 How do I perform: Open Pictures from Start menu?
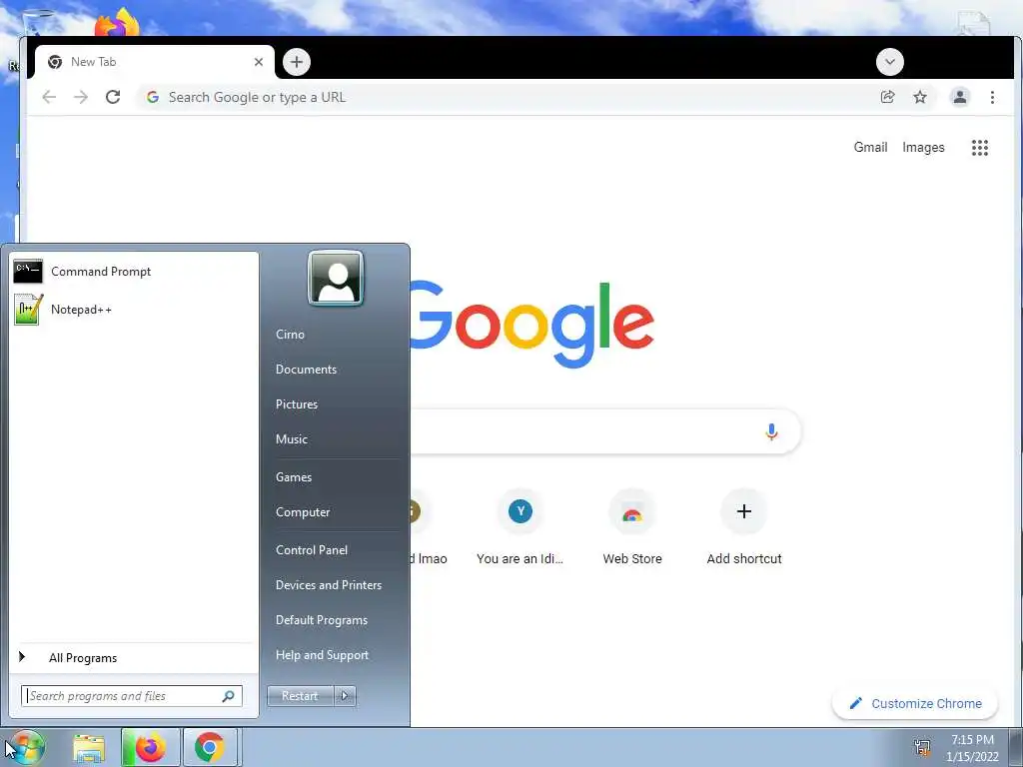[297, 404]
